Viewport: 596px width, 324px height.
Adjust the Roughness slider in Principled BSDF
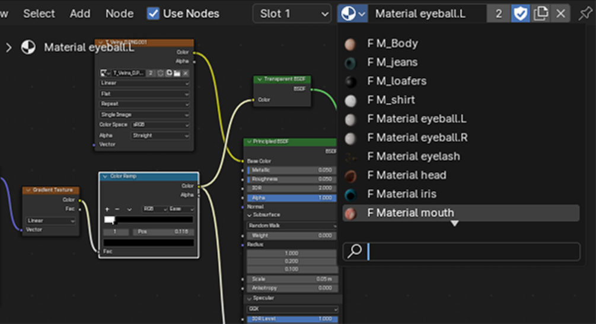coord(292,179)
